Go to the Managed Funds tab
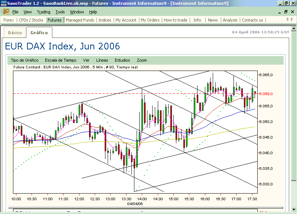Viewport: 297px width, 214px height. click(80, 20)
